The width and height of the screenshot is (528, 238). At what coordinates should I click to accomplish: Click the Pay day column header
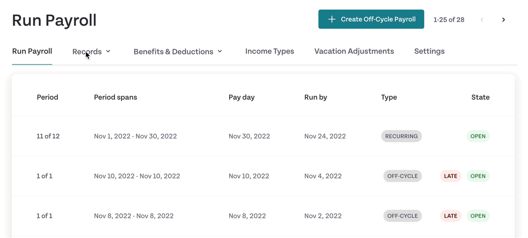(x=241, y=97)
